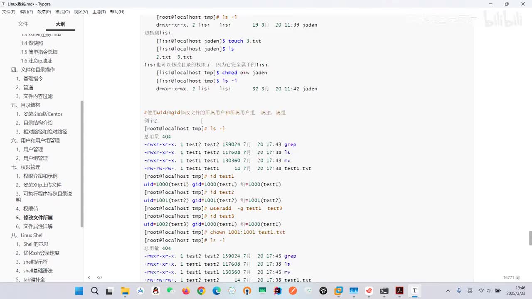Show hidden system tray icons
This screenshot has width=532, height=299.
pos(448,291)
